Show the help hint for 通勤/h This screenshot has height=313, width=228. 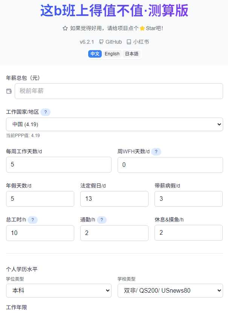point(101,220)
